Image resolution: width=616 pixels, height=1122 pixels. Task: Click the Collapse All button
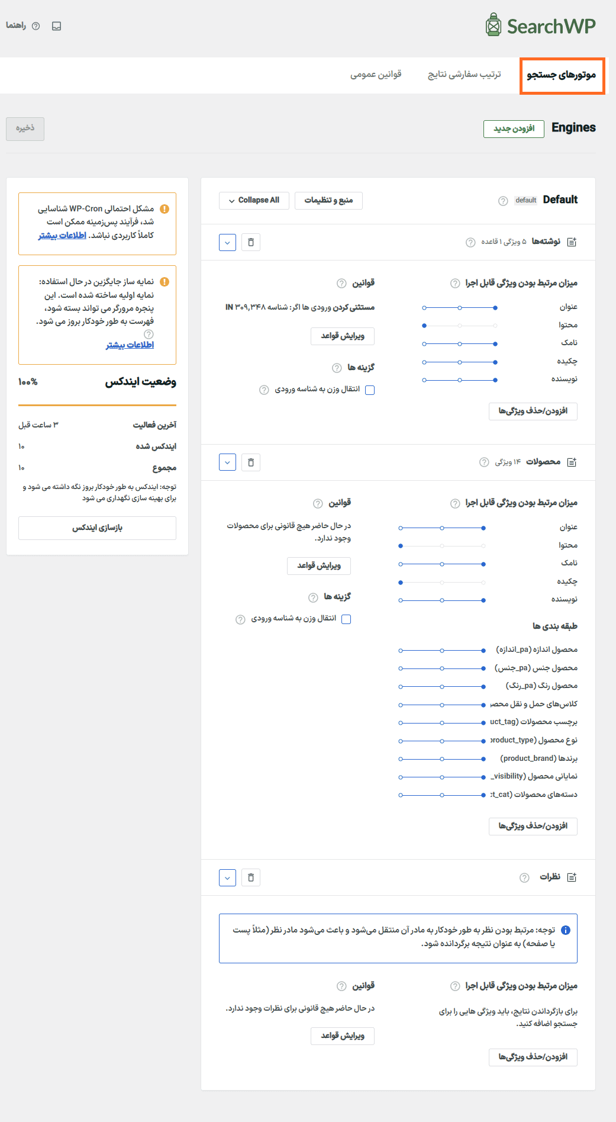254,200
